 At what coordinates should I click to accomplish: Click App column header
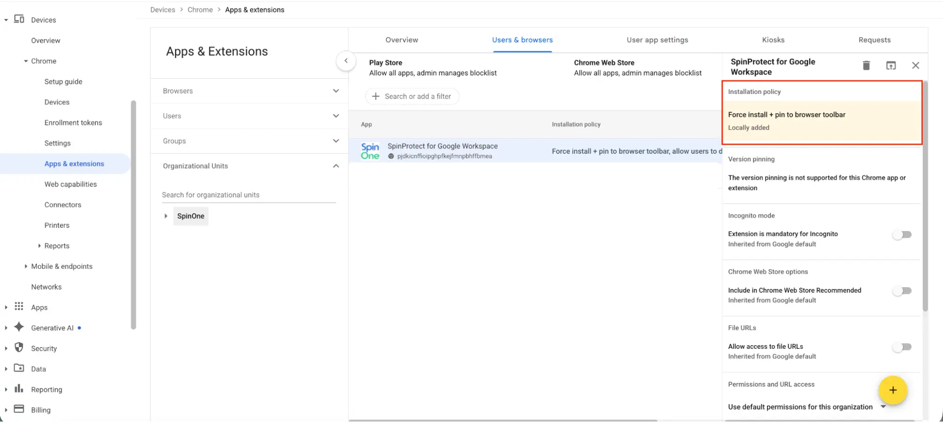point(366,124)
